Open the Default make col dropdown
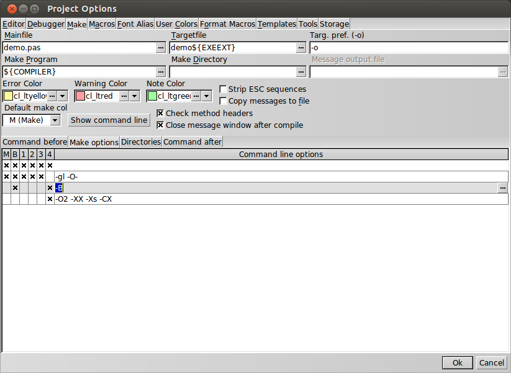Viewport: 511px width, 373px height. coord(55,120)
